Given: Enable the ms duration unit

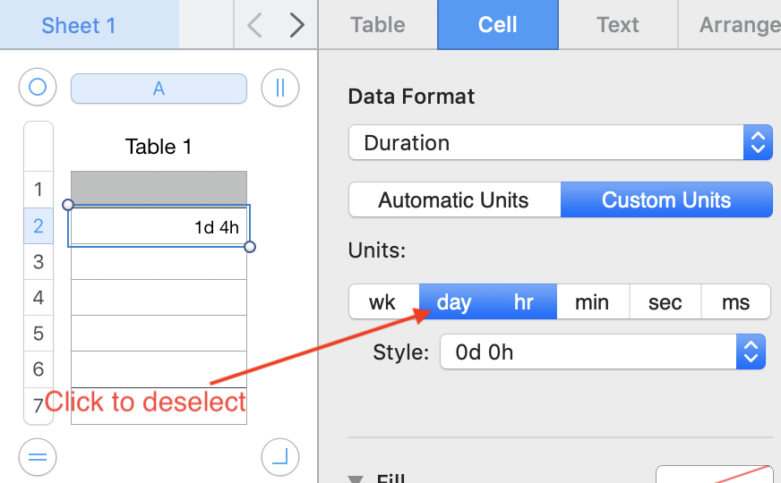Looking at the screenshot, I should [735, 302].
